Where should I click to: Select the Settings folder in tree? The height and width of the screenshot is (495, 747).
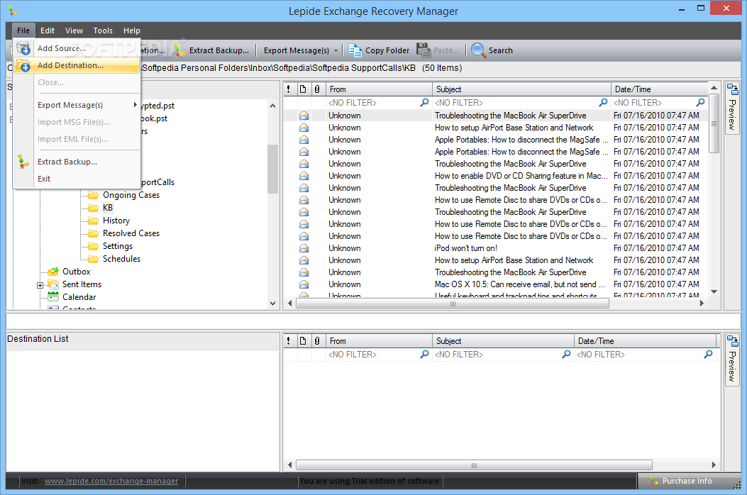tap(118, 246)
